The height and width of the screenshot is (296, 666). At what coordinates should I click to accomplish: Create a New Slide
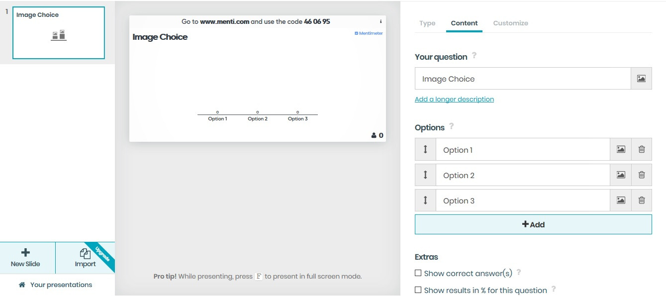26,258
